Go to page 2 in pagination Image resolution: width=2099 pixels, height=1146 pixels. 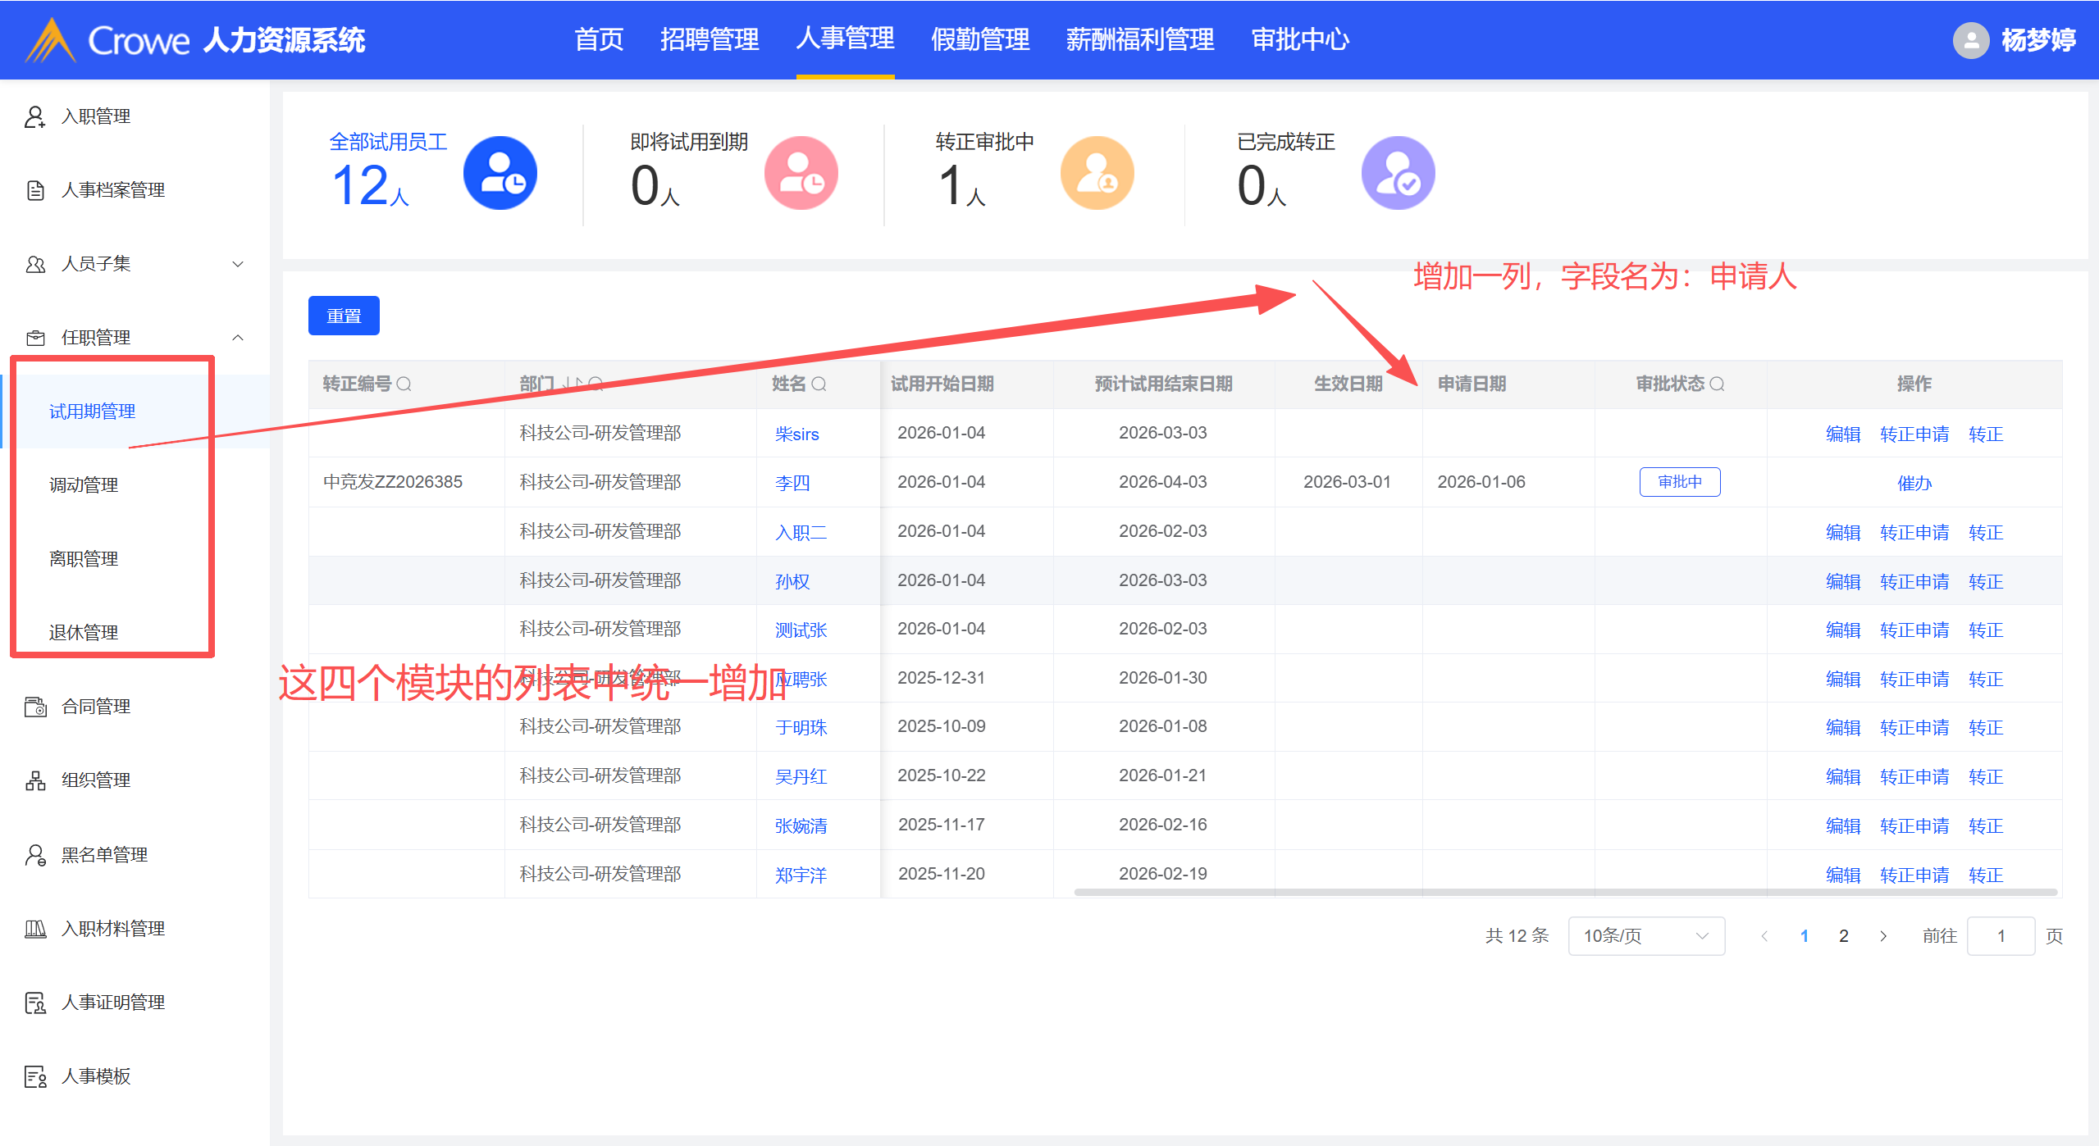tap(1844, 936)
